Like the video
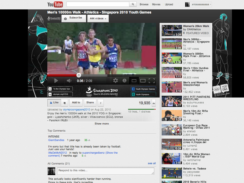This screenshot has width=244, height=183. click(54, 103)
